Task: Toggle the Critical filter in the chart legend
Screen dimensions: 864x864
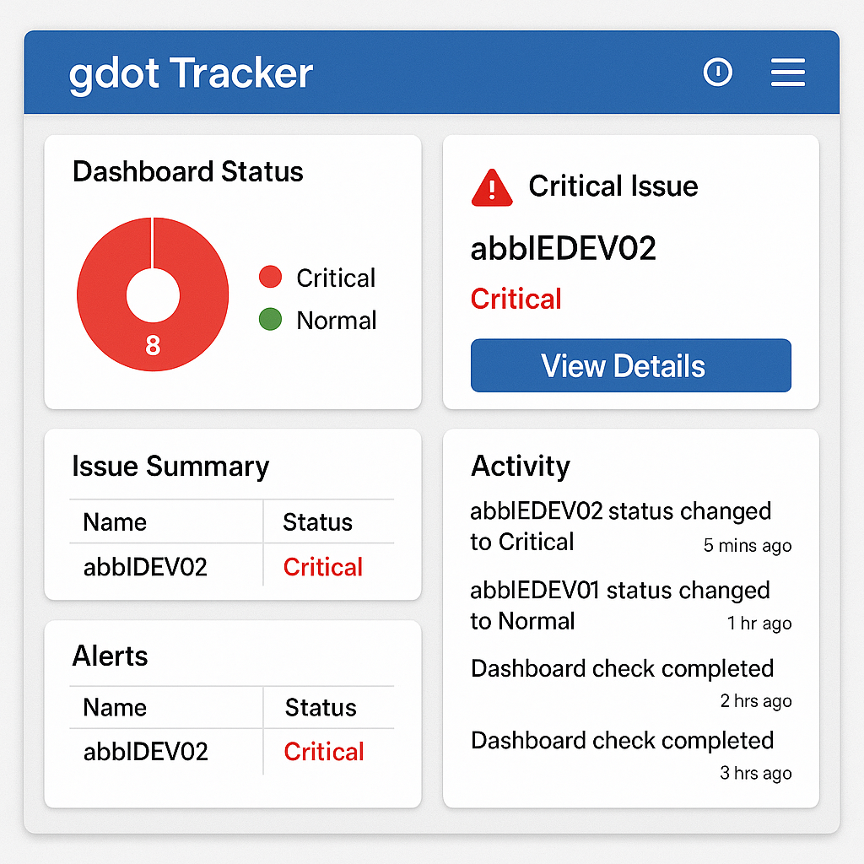Action: click(x=335, y=277)
